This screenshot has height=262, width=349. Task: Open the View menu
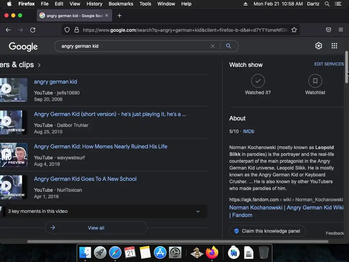(75, 4)
